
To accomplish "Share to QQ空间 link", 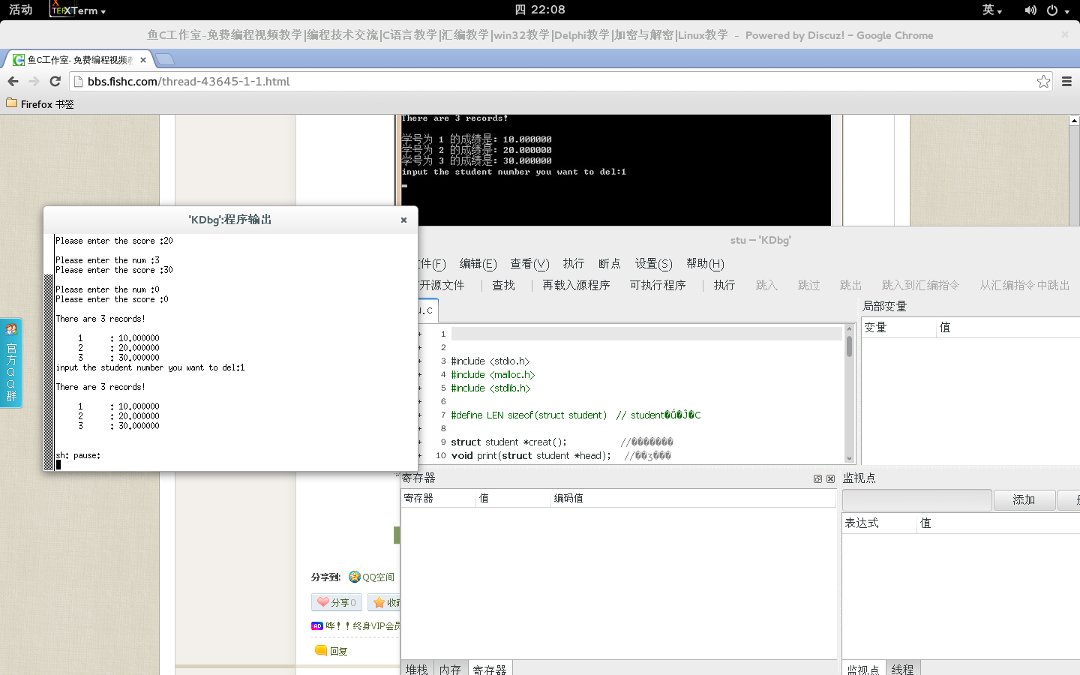I will point(371,577).
